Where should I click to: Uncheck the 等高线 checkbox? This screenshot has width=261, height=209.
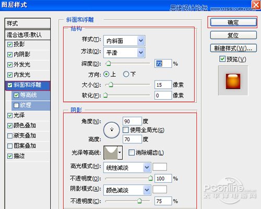[x=16, y=95]
